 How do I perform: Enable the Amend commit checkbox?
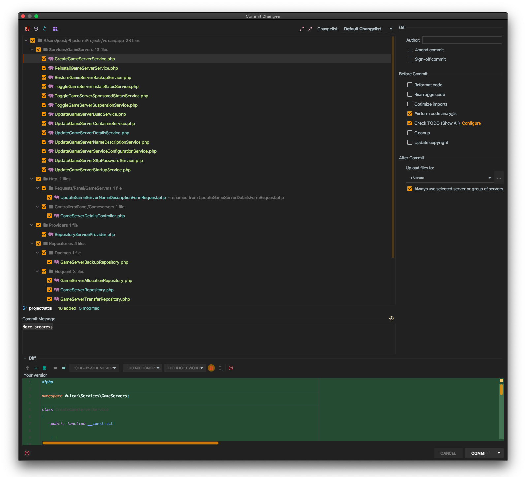410,50
